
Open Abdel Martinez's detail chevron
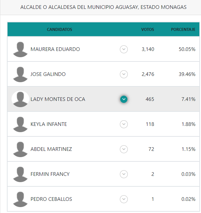point(124,149)
